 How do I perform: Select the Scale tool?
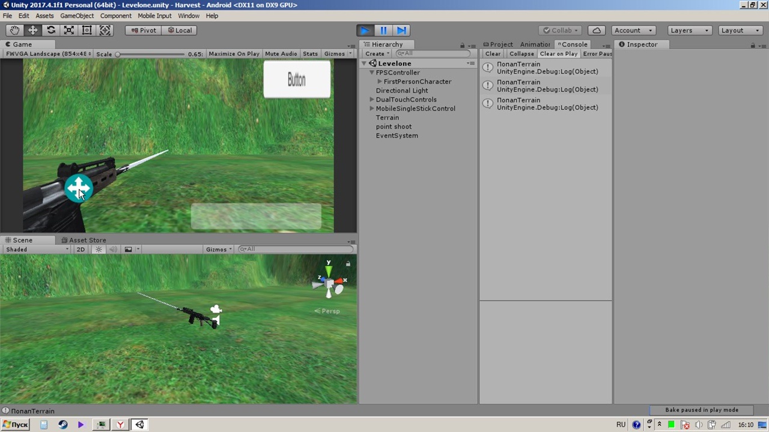click(69, 30)
